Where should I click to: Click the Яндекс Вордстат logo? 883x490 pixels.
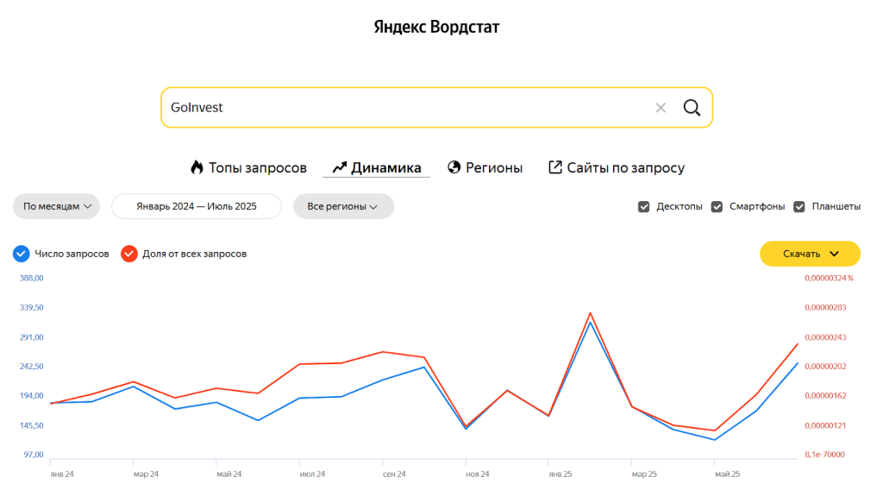(436, 27)
